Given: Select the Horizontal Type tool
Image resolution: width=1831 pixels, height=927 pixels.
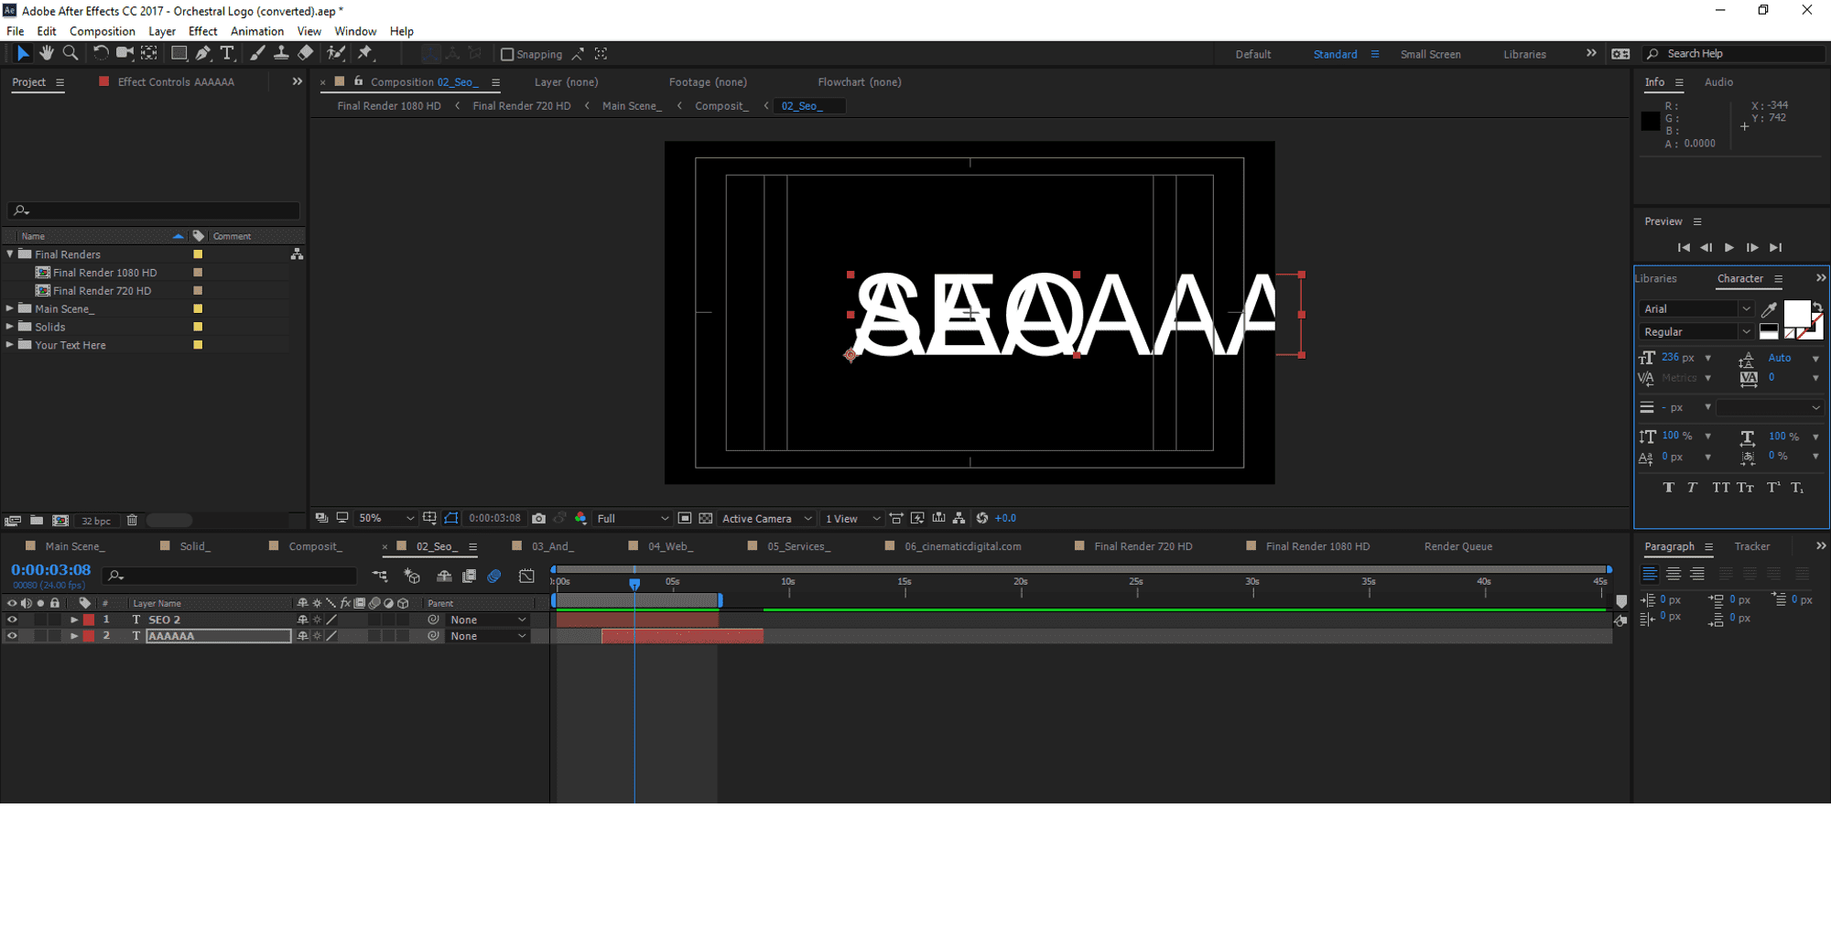Looking at the screenshot, I should 227,54.
